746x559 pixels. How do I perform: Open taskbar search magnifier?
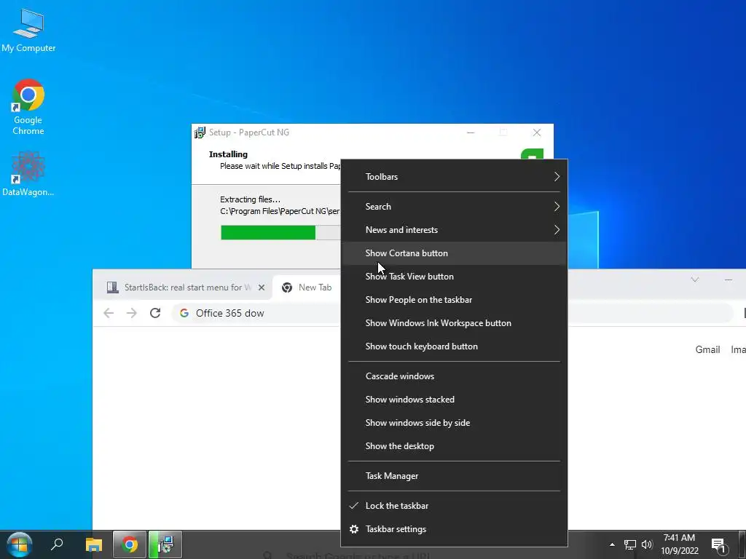(x=57, y=544)
